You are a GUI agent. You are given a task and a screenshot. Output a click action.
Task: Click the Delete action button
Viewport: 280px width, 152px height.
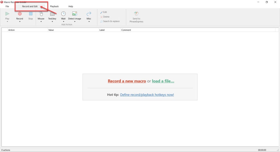tap(105, 17)
